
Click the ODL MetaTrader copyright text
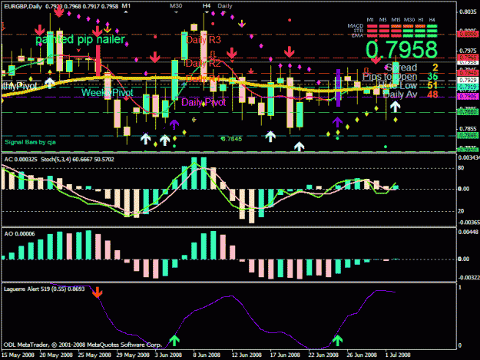(83, 345)
